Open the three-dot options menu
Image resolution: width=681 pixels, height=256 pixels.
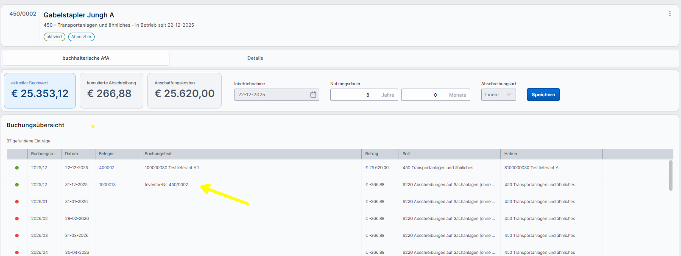click(670, 14)
